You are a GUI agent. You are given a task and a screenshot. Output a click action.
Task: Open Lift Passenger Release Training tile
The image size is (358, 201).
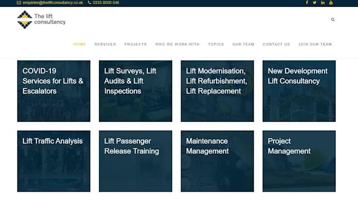[x=135, y=161]
